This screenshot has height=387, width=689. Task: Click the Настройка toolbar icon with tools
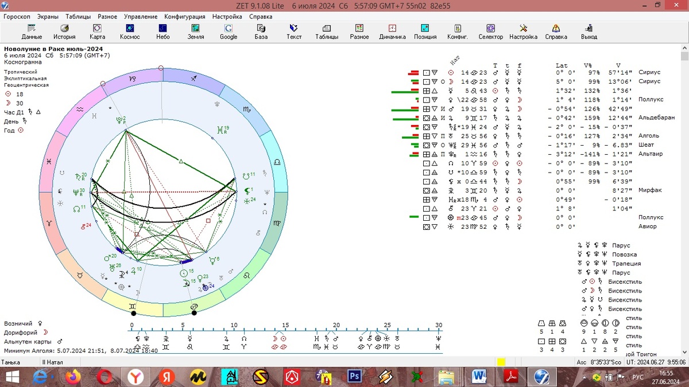tap(523, 32)
